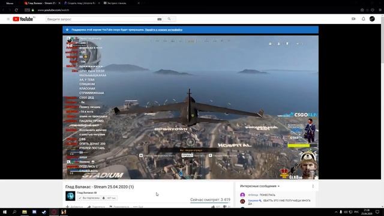This screenshot has height=216, width=384.
Task: Open the Ещё more actions menu
Action: pyautogui.click(x=138, y=206)
